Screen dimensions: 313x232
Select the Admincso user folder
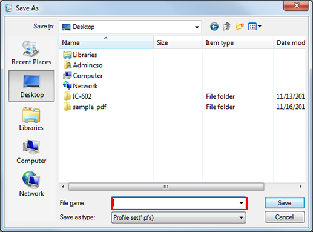click(x=83, y=65)
